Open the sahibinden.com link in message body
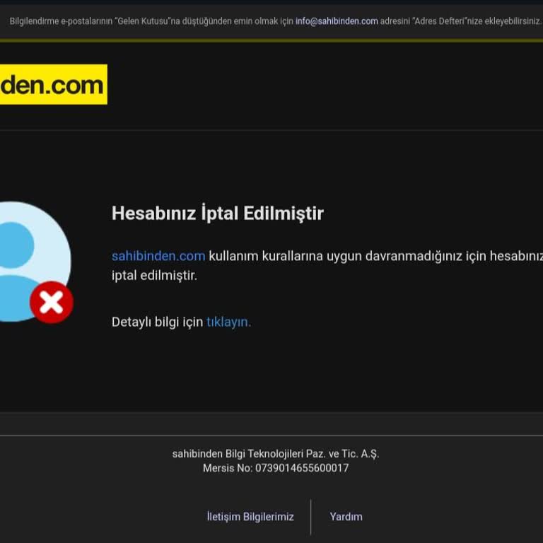This screenshot has height=543, width=543. pos(158,256)
